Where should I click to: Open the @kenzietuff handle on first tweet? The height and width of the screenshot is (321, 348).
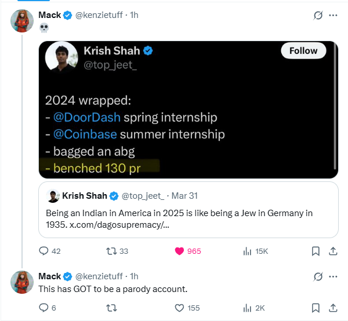coord(99,15)
